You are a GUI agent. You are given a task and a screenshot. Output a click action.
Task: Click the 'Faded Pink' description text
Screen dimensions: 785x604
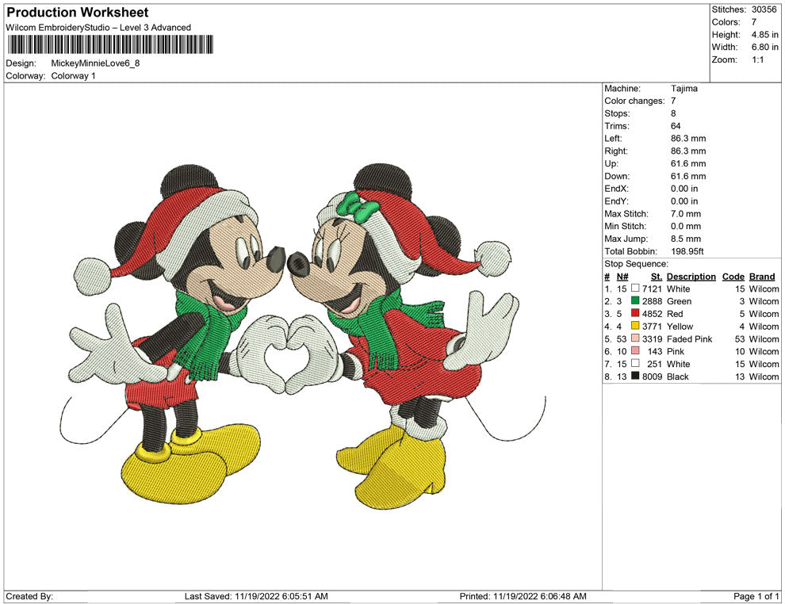[689, 338]
